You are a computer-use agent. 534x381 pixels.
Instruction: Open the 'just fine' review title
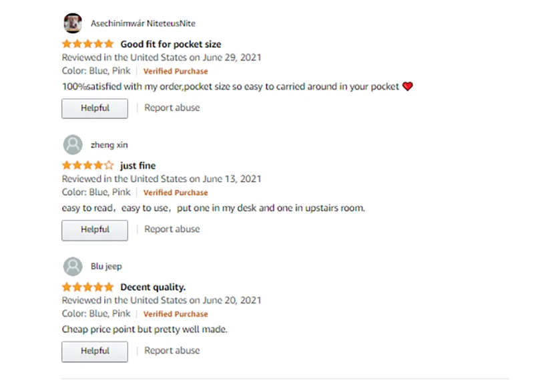(138, 166)
